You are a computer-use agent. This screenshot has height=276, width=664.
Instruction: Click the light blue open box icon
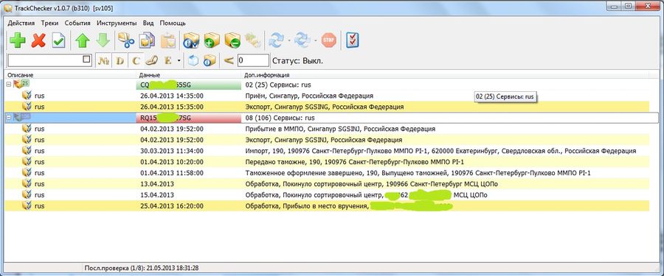click(x=193, y=61)
